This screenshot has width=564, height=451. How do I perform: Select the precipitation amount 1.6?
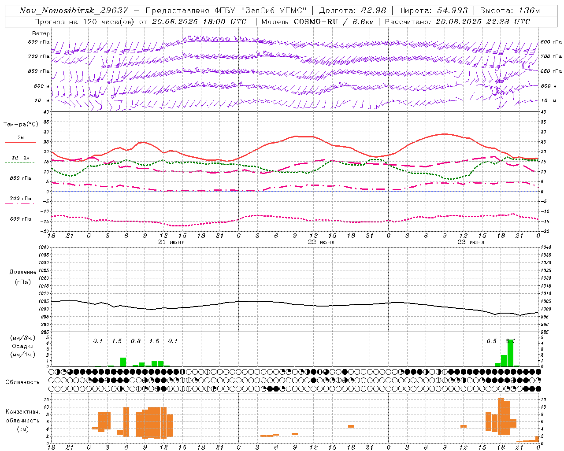(x=154, y=341)
